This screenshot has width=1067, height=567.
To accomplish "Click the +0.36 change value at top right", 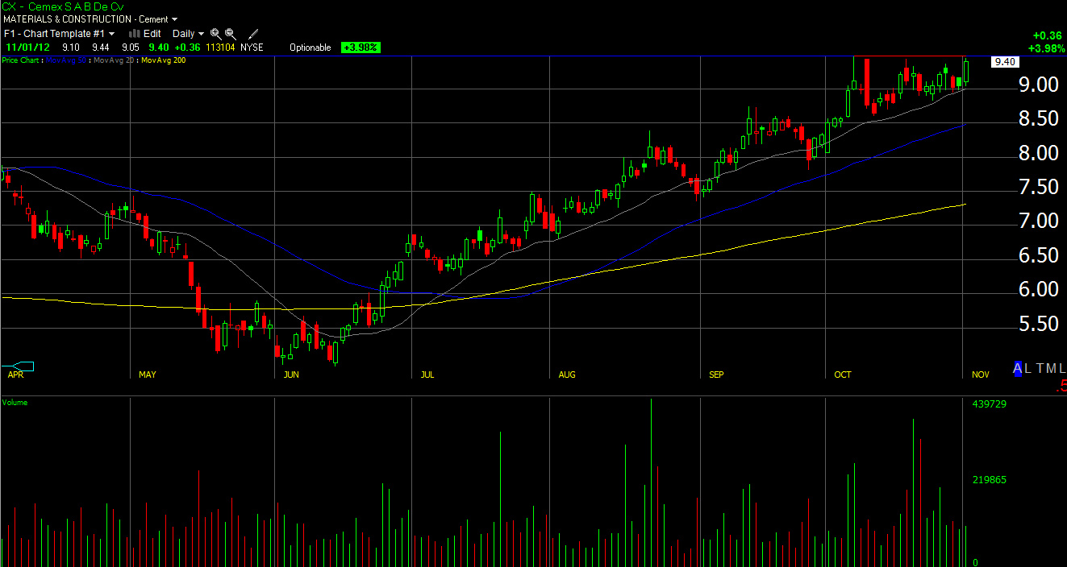I will coord(1047,35).
